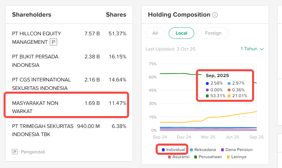The image size is (282, 168).
Task: Toggle the Dana Pensiun legend series
Action: [x=237, y=150]
